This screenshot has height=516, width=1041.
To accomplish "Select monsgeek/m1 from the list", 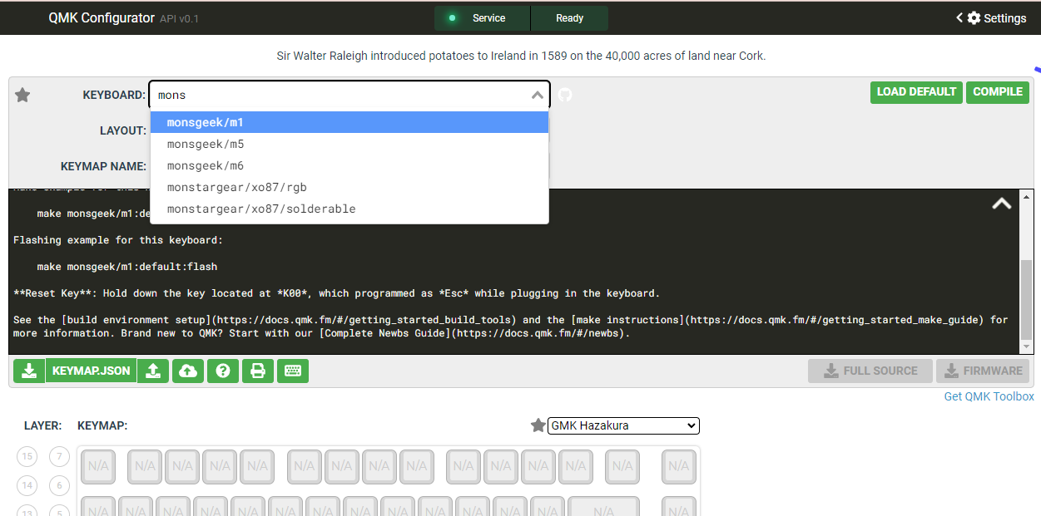I will (349, 122).
